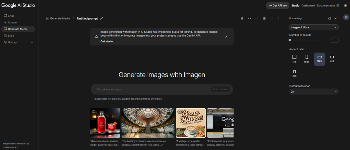This screenshot has height=150, width=350.
Task: Toggle the run settings panel icon
Action: click(x=345, y=18)
